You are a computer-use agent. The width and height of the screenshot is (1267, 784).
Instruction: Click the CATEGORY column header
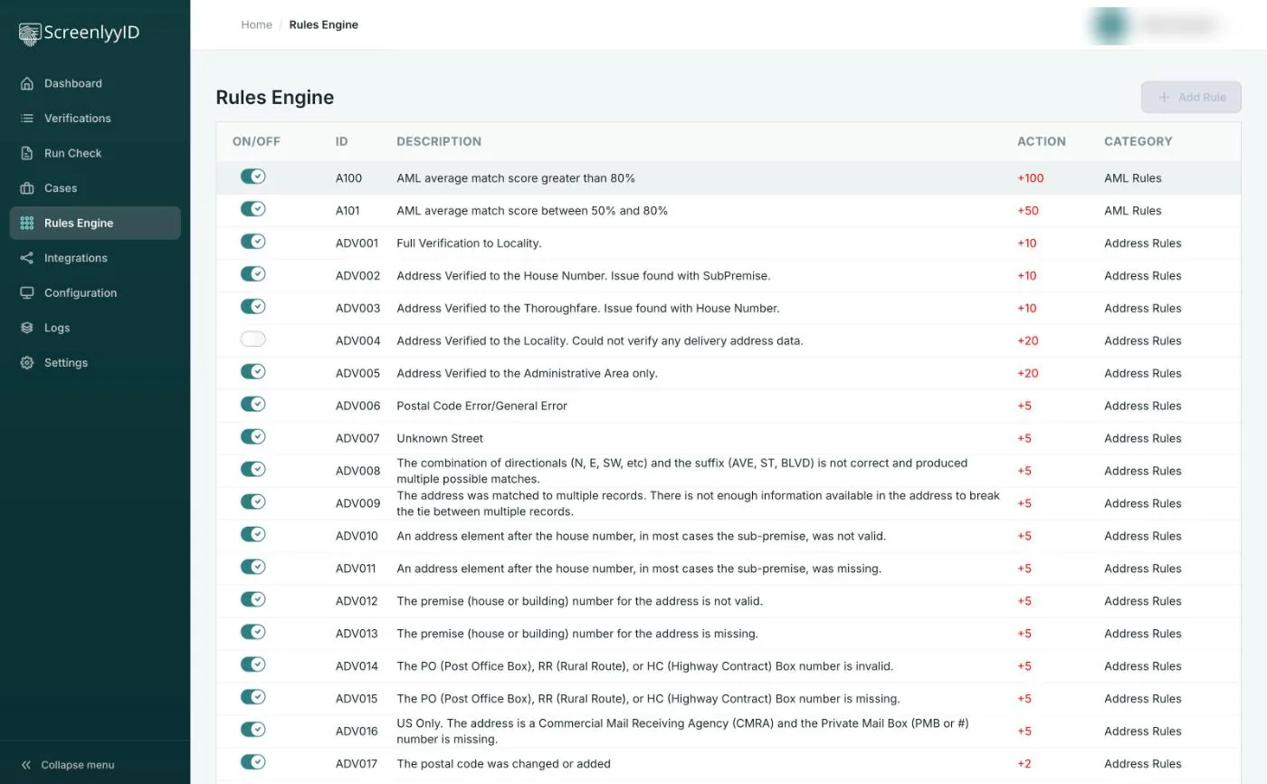(1138, 141)
